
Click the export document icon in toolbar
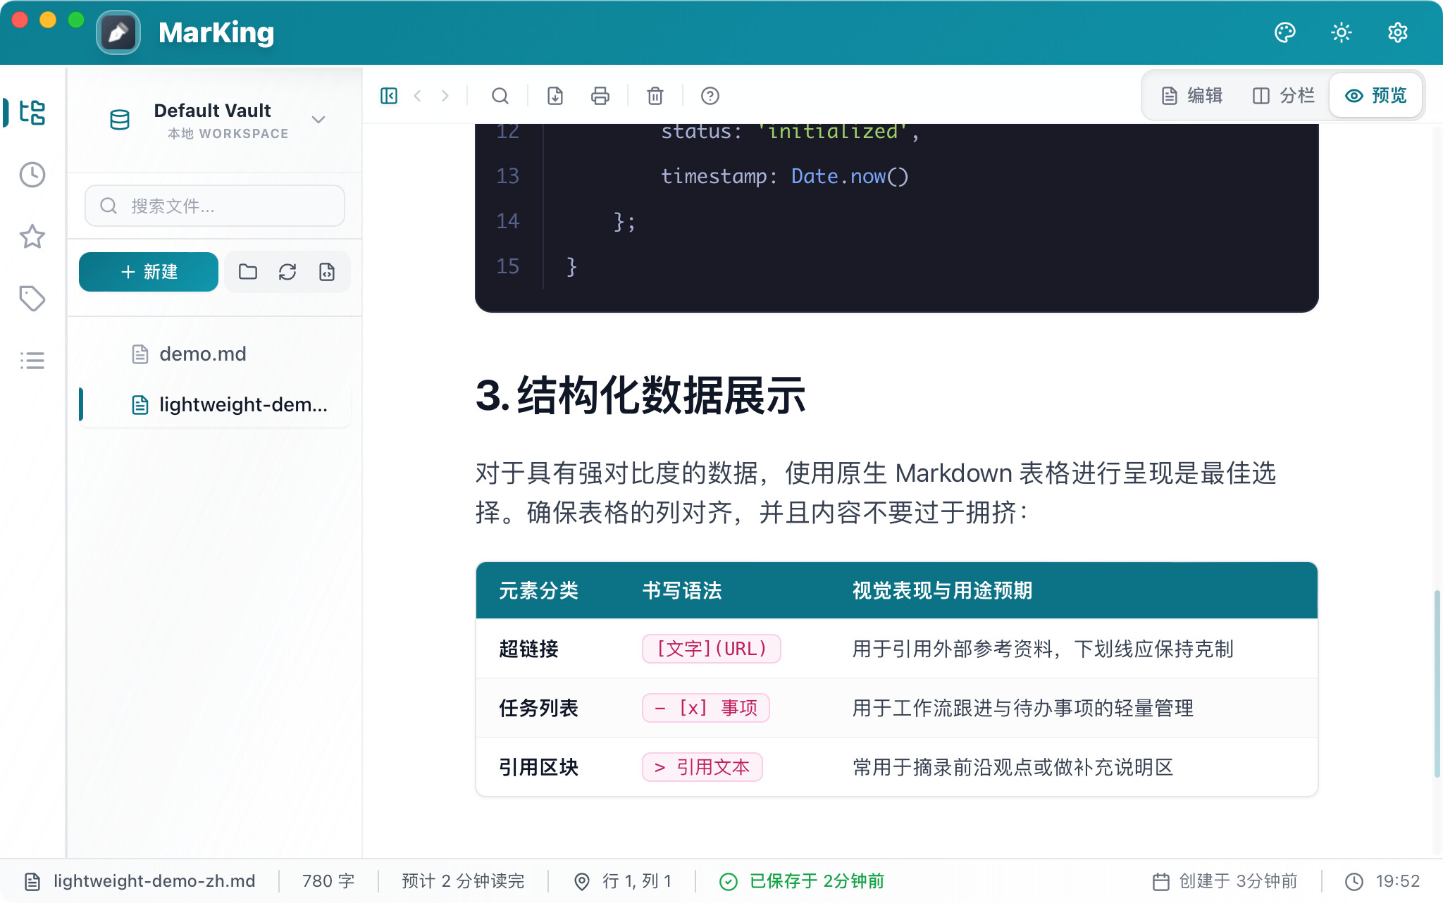tap(555, 96)
